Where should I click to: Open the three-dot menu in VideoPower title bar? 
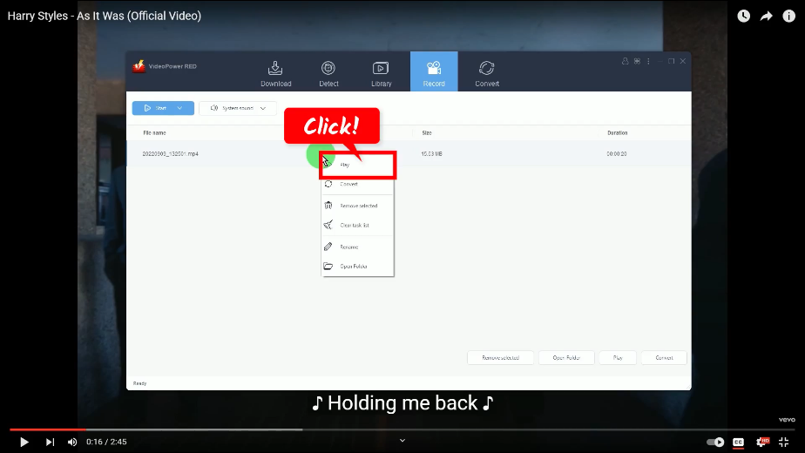pos(648,61)
